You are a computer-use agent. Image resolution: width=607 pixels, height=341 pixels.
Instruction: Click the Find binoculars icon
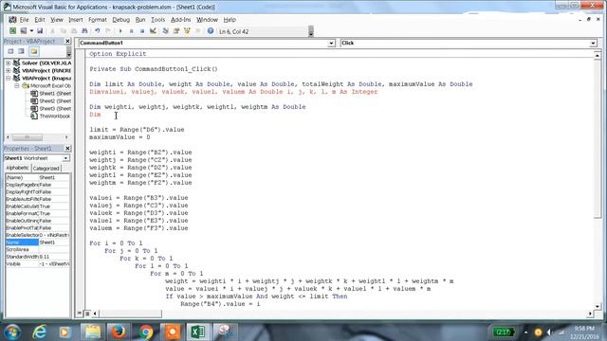[x=84, y=31]
